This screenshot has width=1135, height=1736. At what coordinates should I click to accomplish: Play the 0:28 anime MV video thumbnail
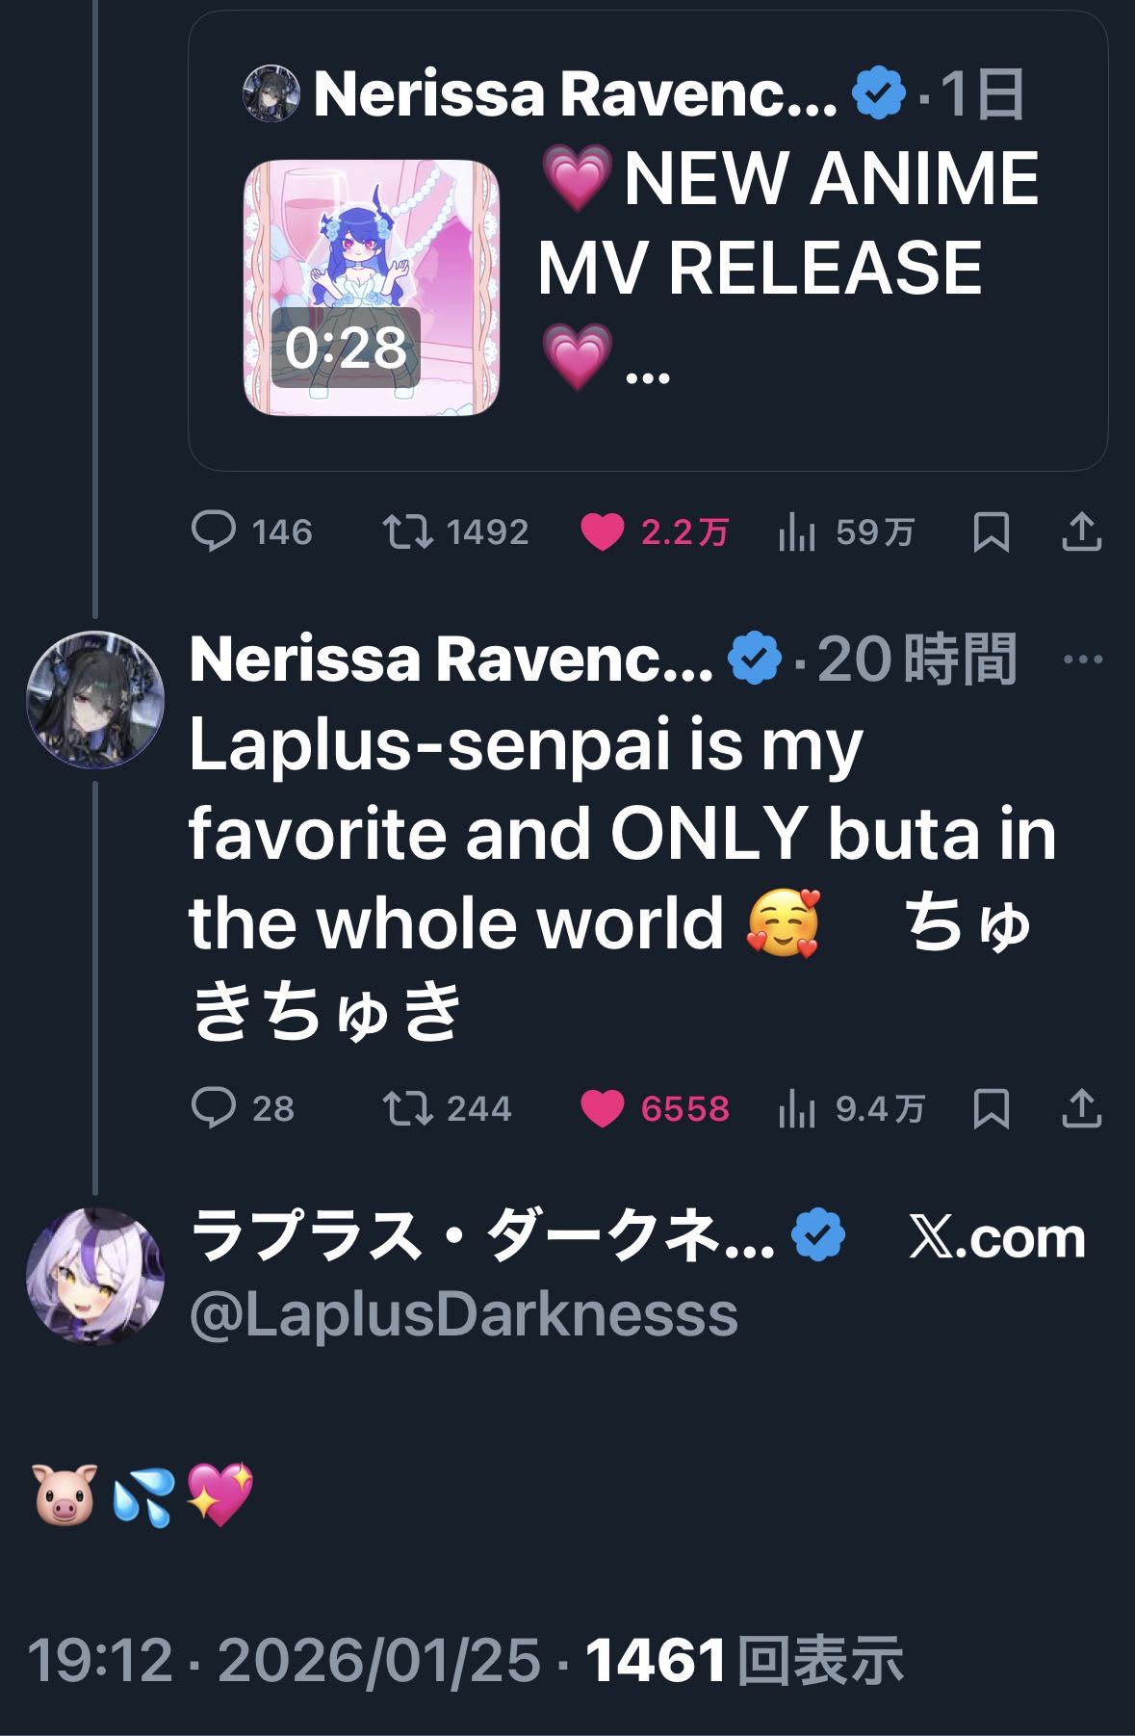pyautogui.click(x=372, y=288)
